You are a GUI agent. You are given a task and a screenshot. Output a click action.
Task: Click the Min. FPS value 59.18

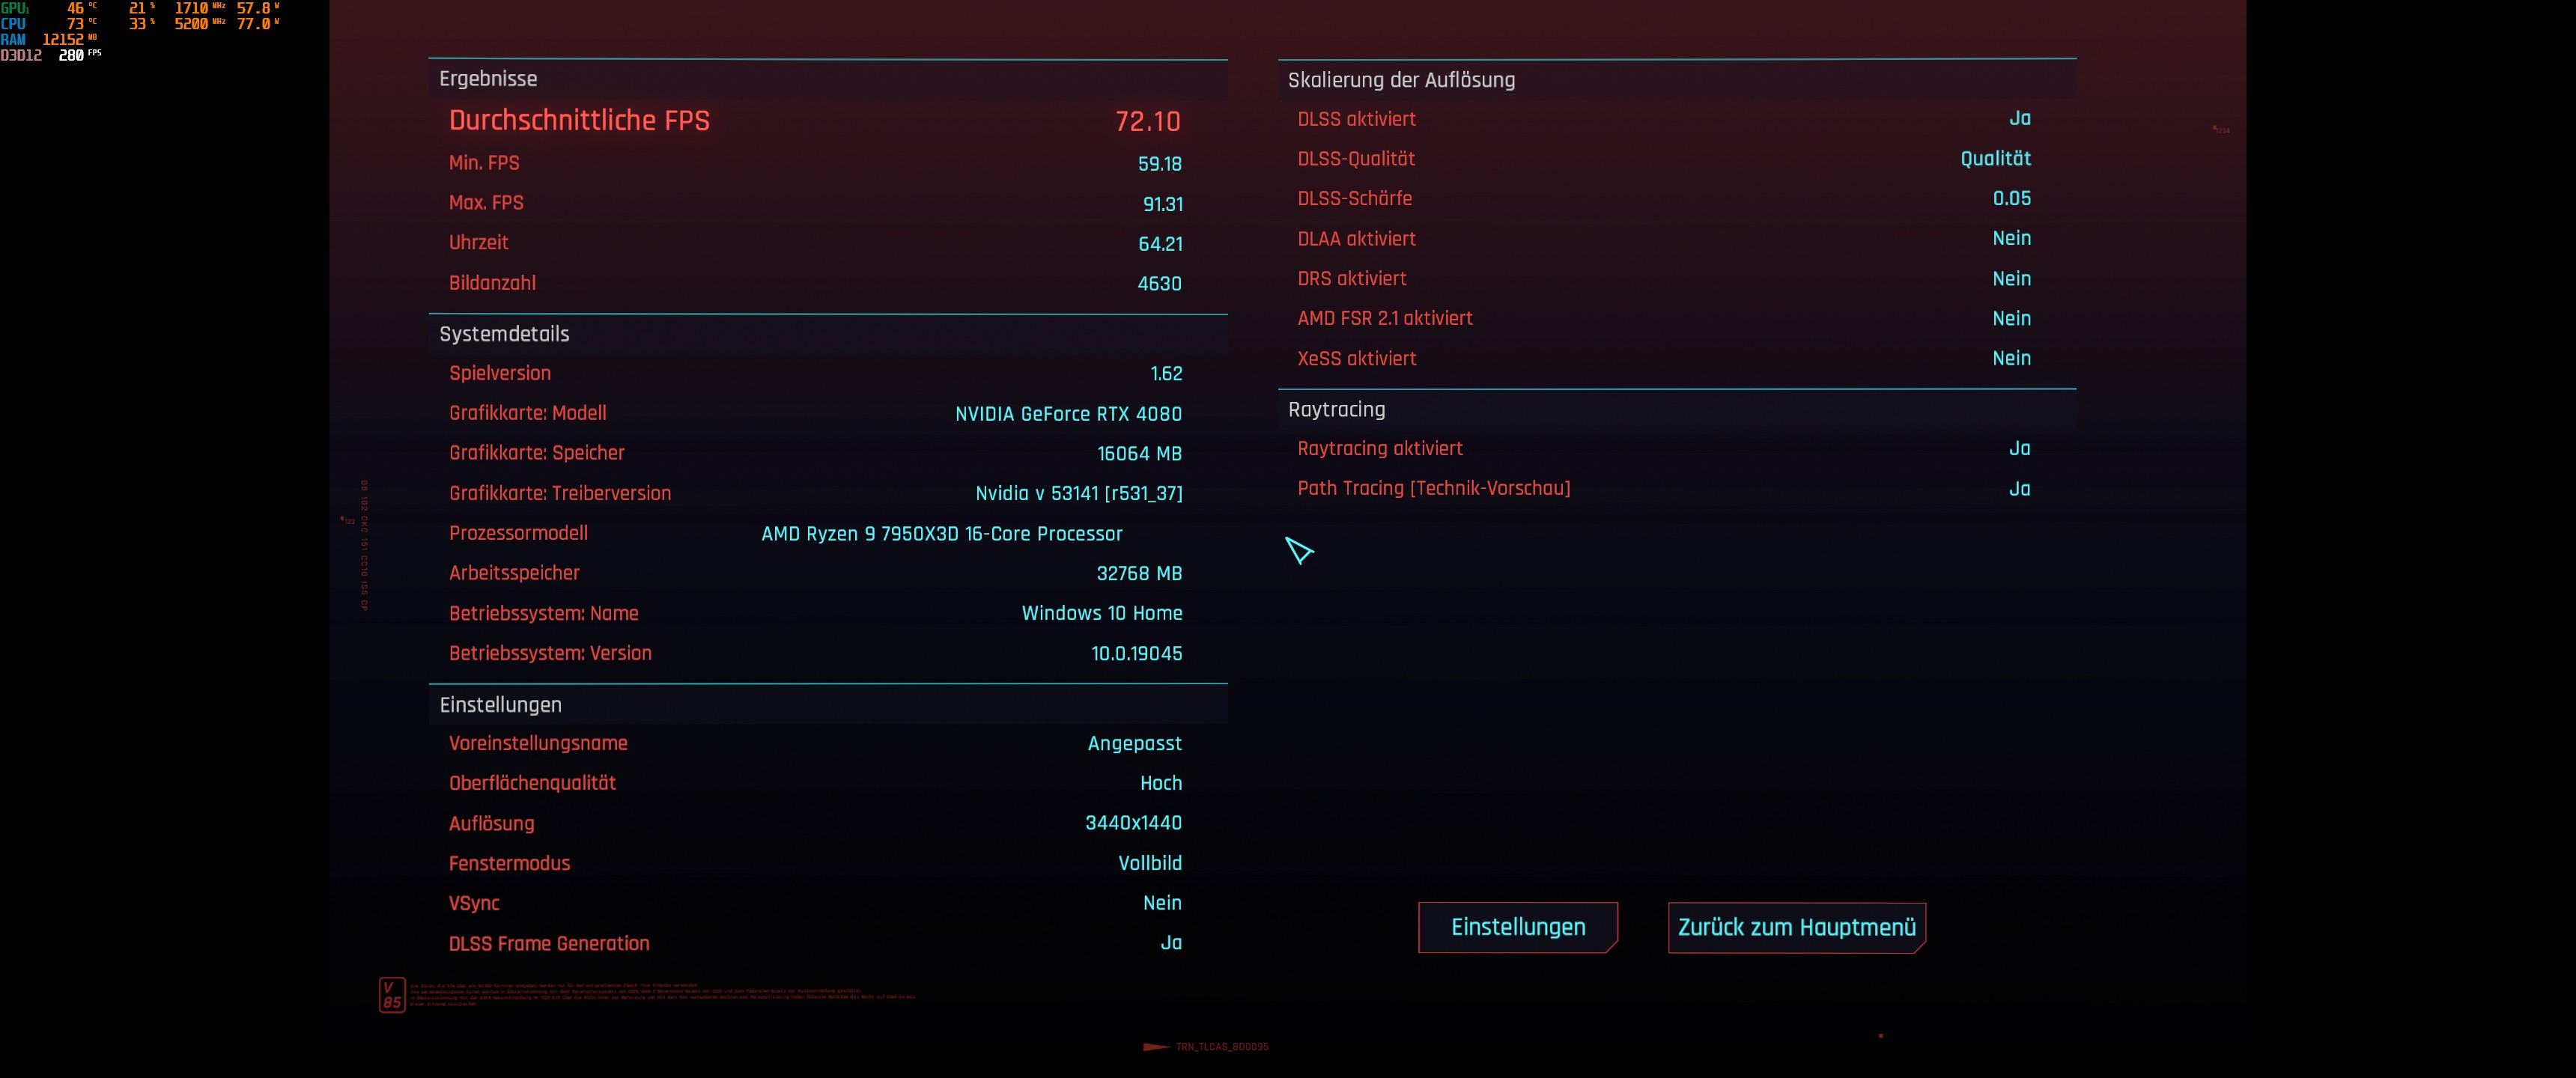click(1160, 164)
